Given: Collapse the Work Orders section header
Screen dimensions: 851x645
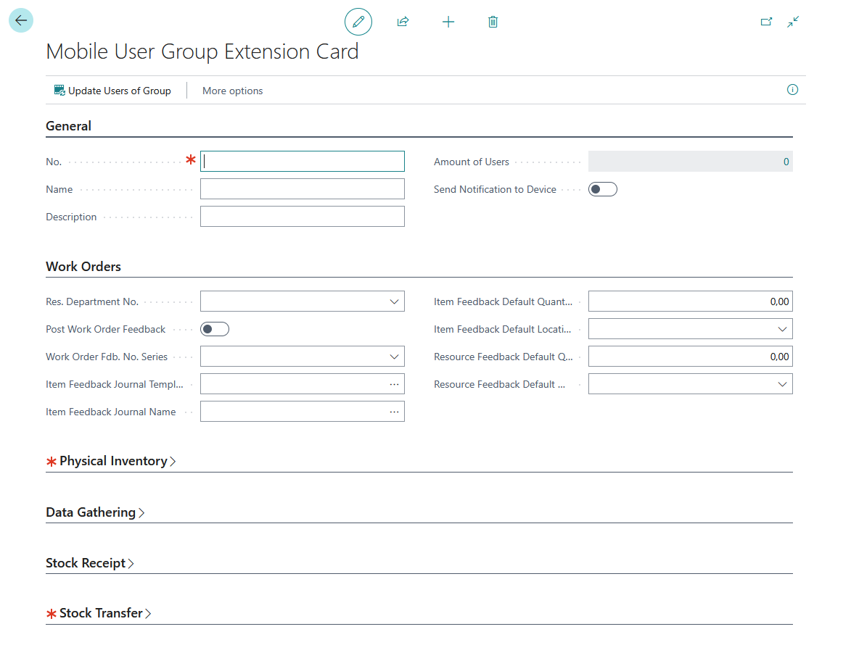Looking at the screenshot, I should [x=83, y=267].
